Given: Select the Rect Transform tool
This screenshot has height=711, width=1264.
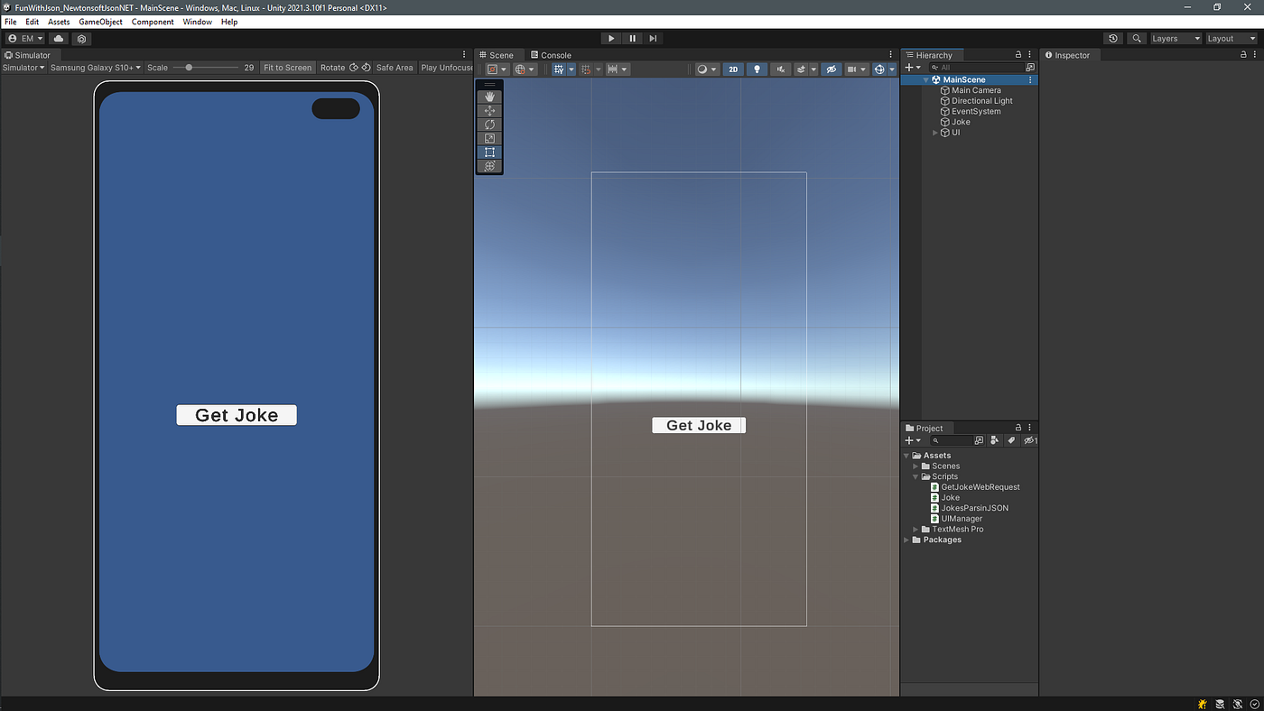Looking at the screenshot, I should (x=489, y=152).
